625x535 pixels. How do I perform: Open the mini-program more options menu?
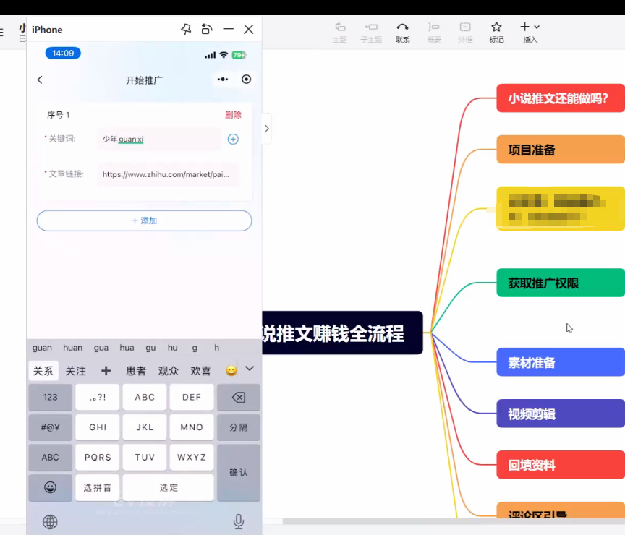pyautogui.click(x=223, y=80)
